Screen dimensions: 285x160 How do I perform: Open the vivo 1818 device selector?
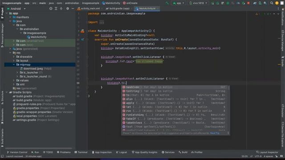198,3
